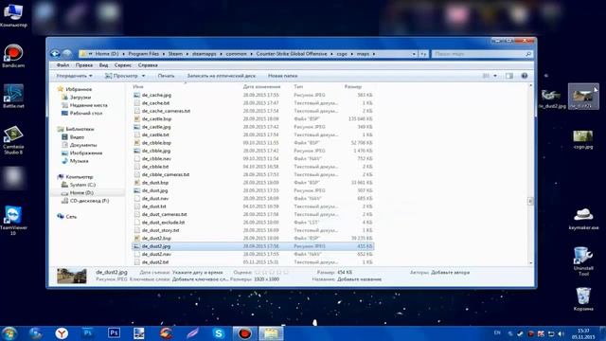This screenshot has width=606, height=341.
Task: Open the address bar history dropdown
Action: click(x=414, y=54)
